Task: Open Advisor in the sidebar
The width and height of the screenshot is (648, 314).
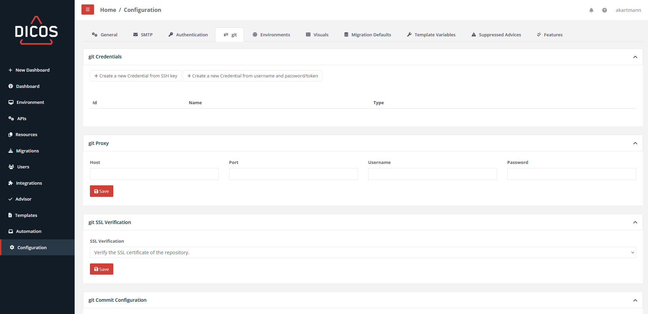Action: click(x=23, y=199)
